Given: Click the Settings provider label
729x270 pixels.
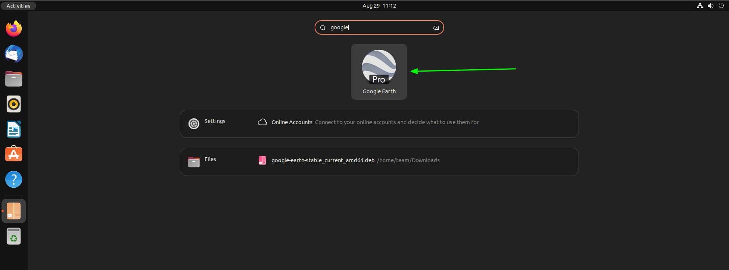Looking at the screenshot, I should click(x=215, y=121).
